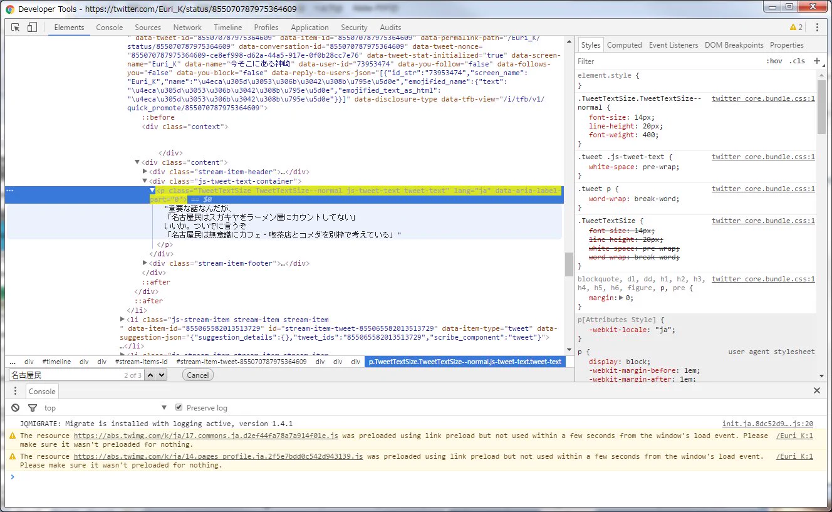Image resolution: width=832 pixels, height=512 pixels.
Task: Open the 17.commons.ja resource link
Action: point(206,436)
